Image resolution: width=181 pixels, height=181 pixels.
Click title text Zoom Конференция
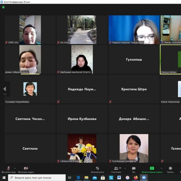point(17,2)
